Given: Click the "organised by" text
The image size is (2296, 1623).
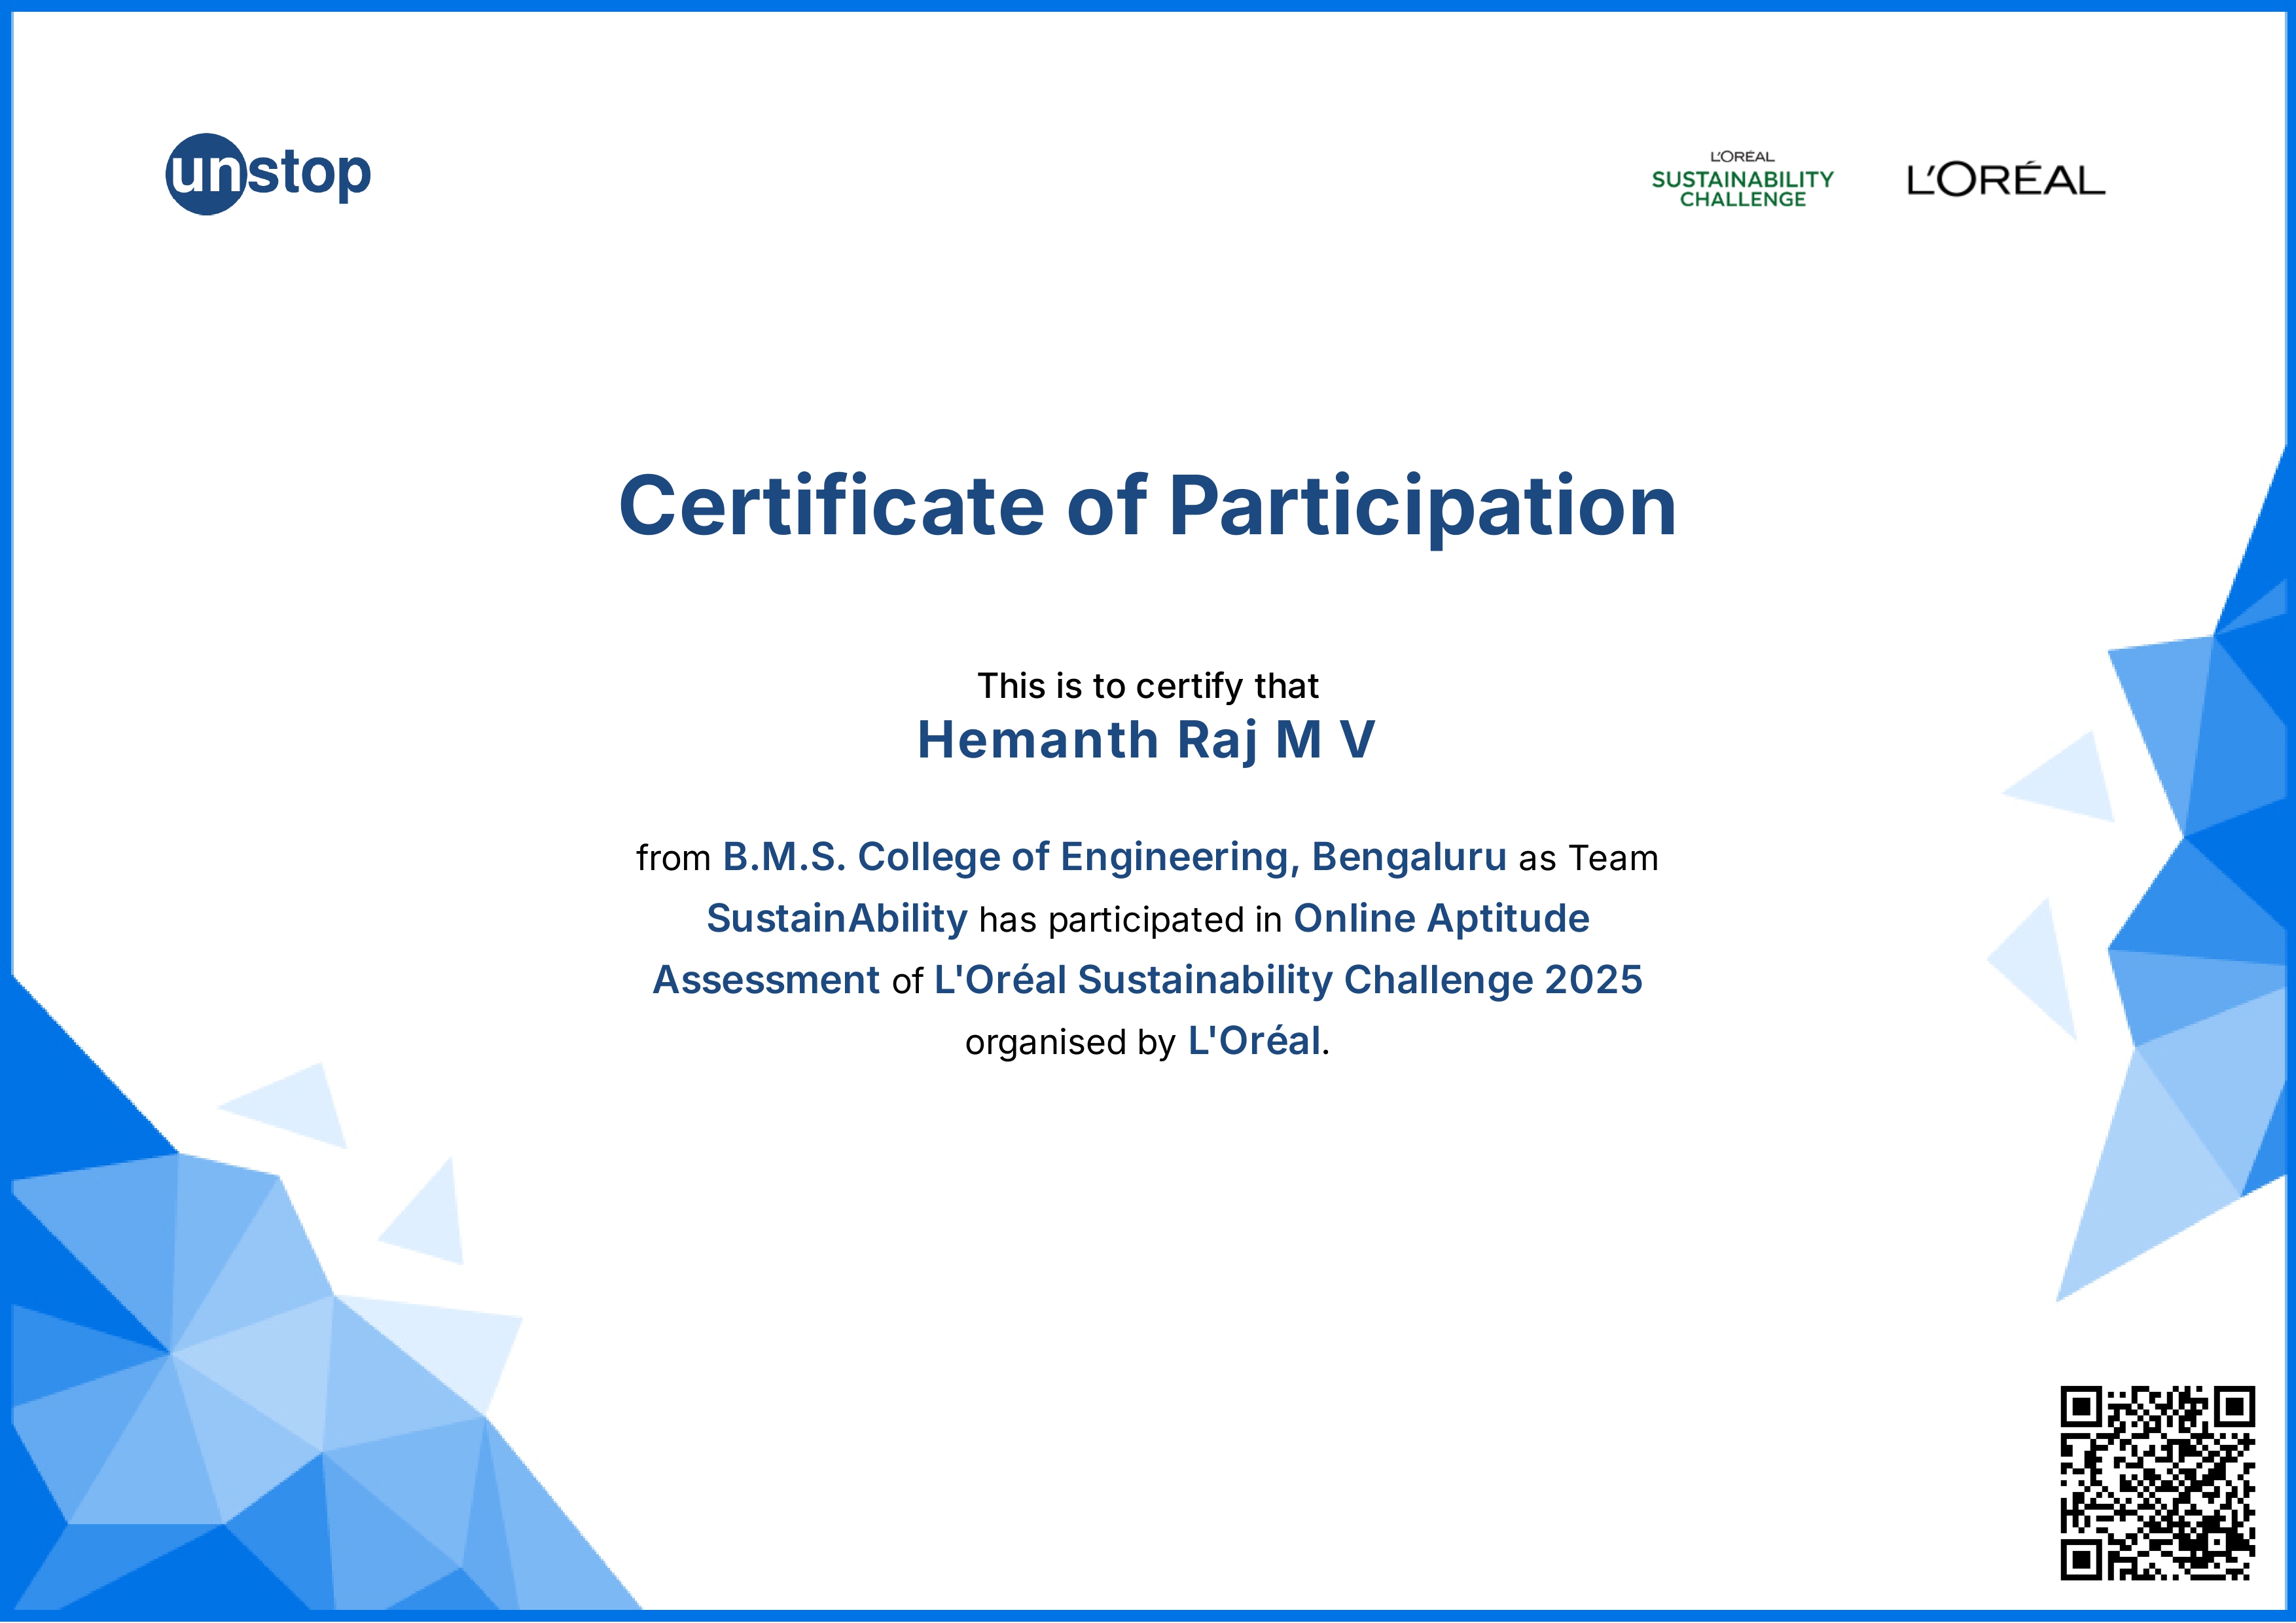Looking at the screenshot, I should 1070,1042.
